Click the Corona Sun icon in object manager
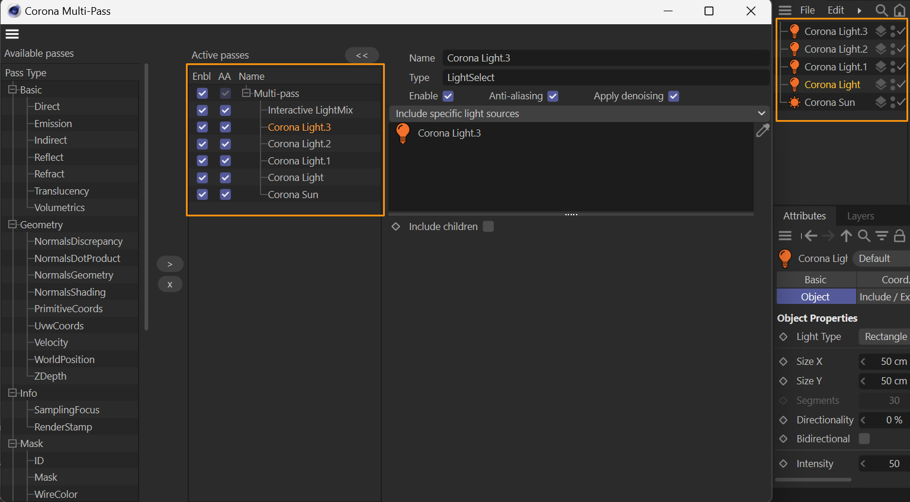The width and height of the screenshot is (910, 502). coord(795,102)
